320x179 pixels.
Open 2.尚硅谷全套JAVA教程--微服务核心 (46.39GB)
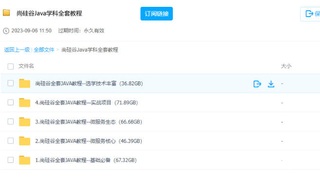point(89,141)
